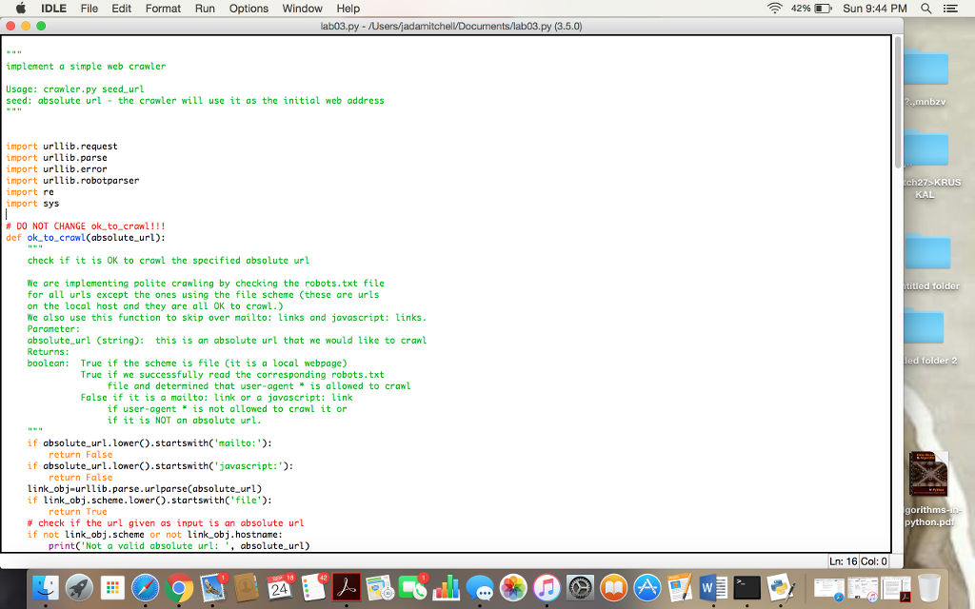Open the Run menu
The height and width of the screenshot is (609, 975).
(x=204, y=8)
